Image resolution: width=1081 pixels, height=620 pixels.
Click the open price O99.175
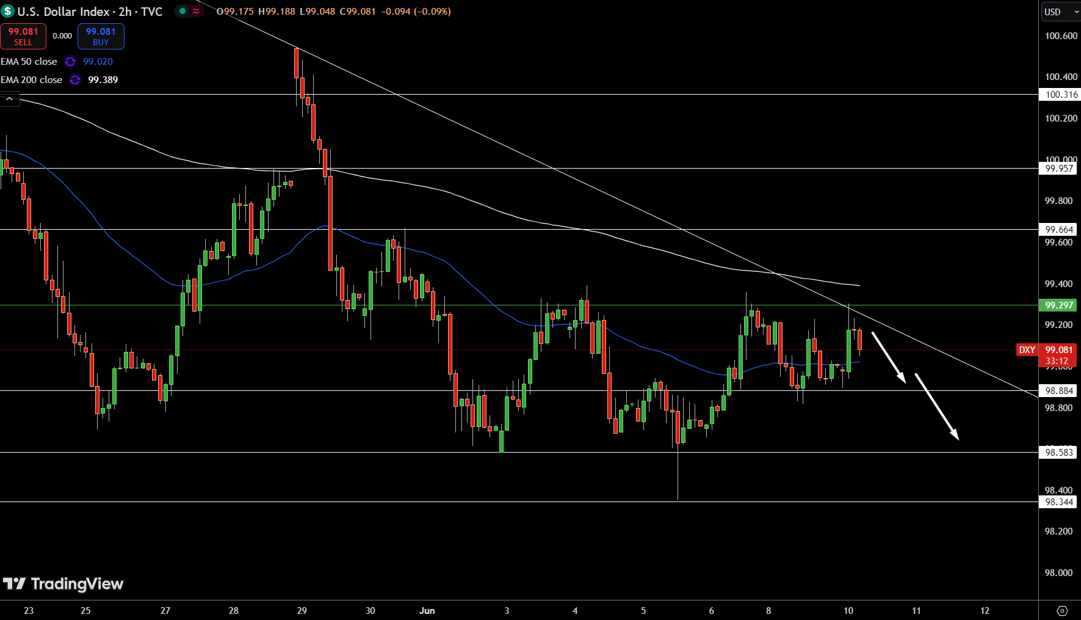pyautogui.click(x=235, y=12)
